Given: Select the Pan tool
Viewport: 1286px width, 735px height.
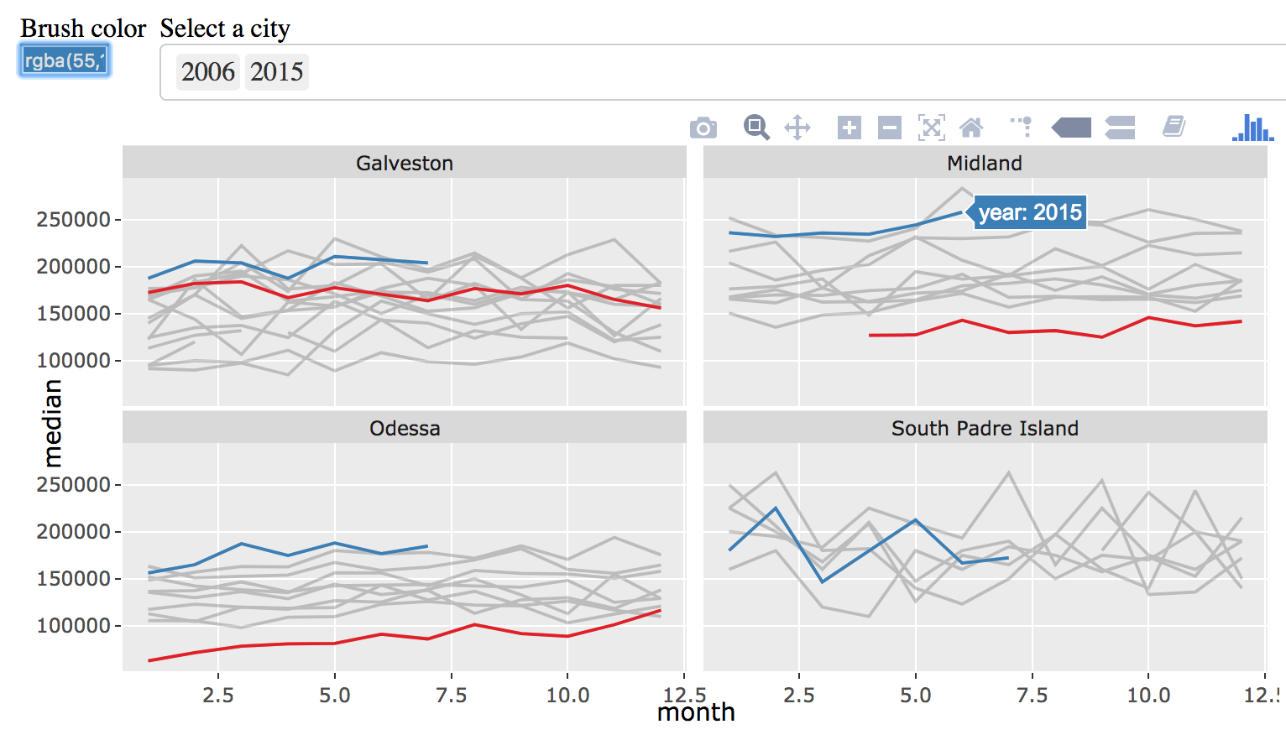Looking at the screenshot, I should click(x=797, y=128).
